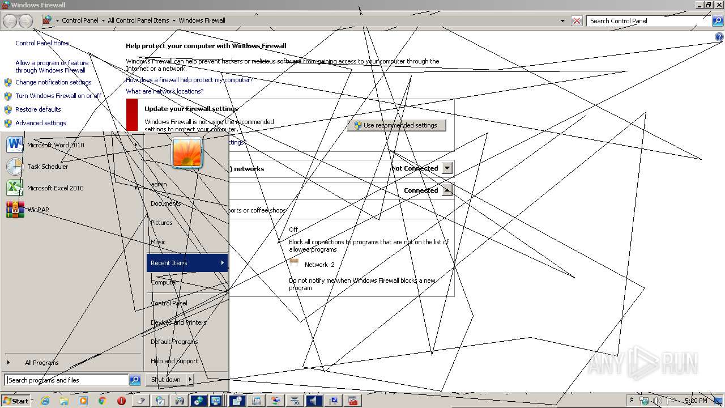Collapse the Connected networks section
The image size is (725, 408).
[x=447, y=190]
